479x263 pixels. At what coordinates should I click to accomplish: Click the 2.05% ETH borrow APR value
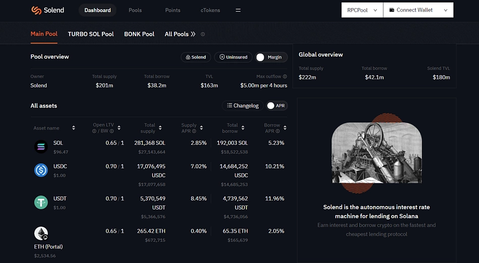(x=276, y=231)
